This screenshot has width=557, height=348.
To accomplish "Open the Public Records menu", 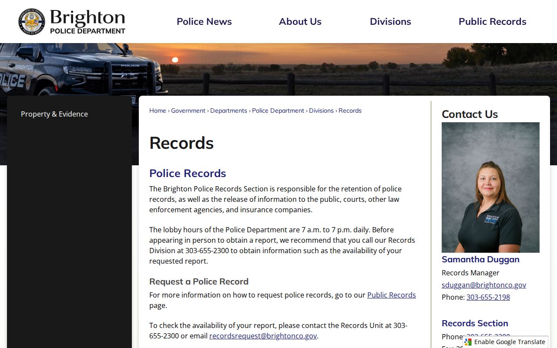I will coord(493,21).
